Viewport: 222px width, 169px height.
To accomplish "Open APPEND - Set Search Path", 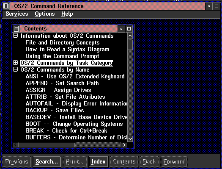I will tap(62, 83).
